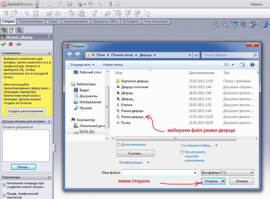270x199 pixels.
Task: Click the help question mark in dialog toolbar
Action: pos(252,65)
